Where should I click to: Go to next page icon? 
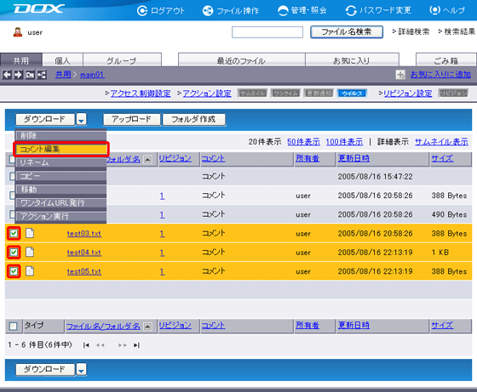coord(123,345)
